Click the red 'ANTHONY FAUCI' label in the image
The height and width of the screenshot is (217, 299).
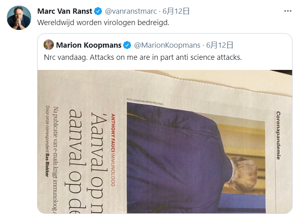[x=113, y=133]
